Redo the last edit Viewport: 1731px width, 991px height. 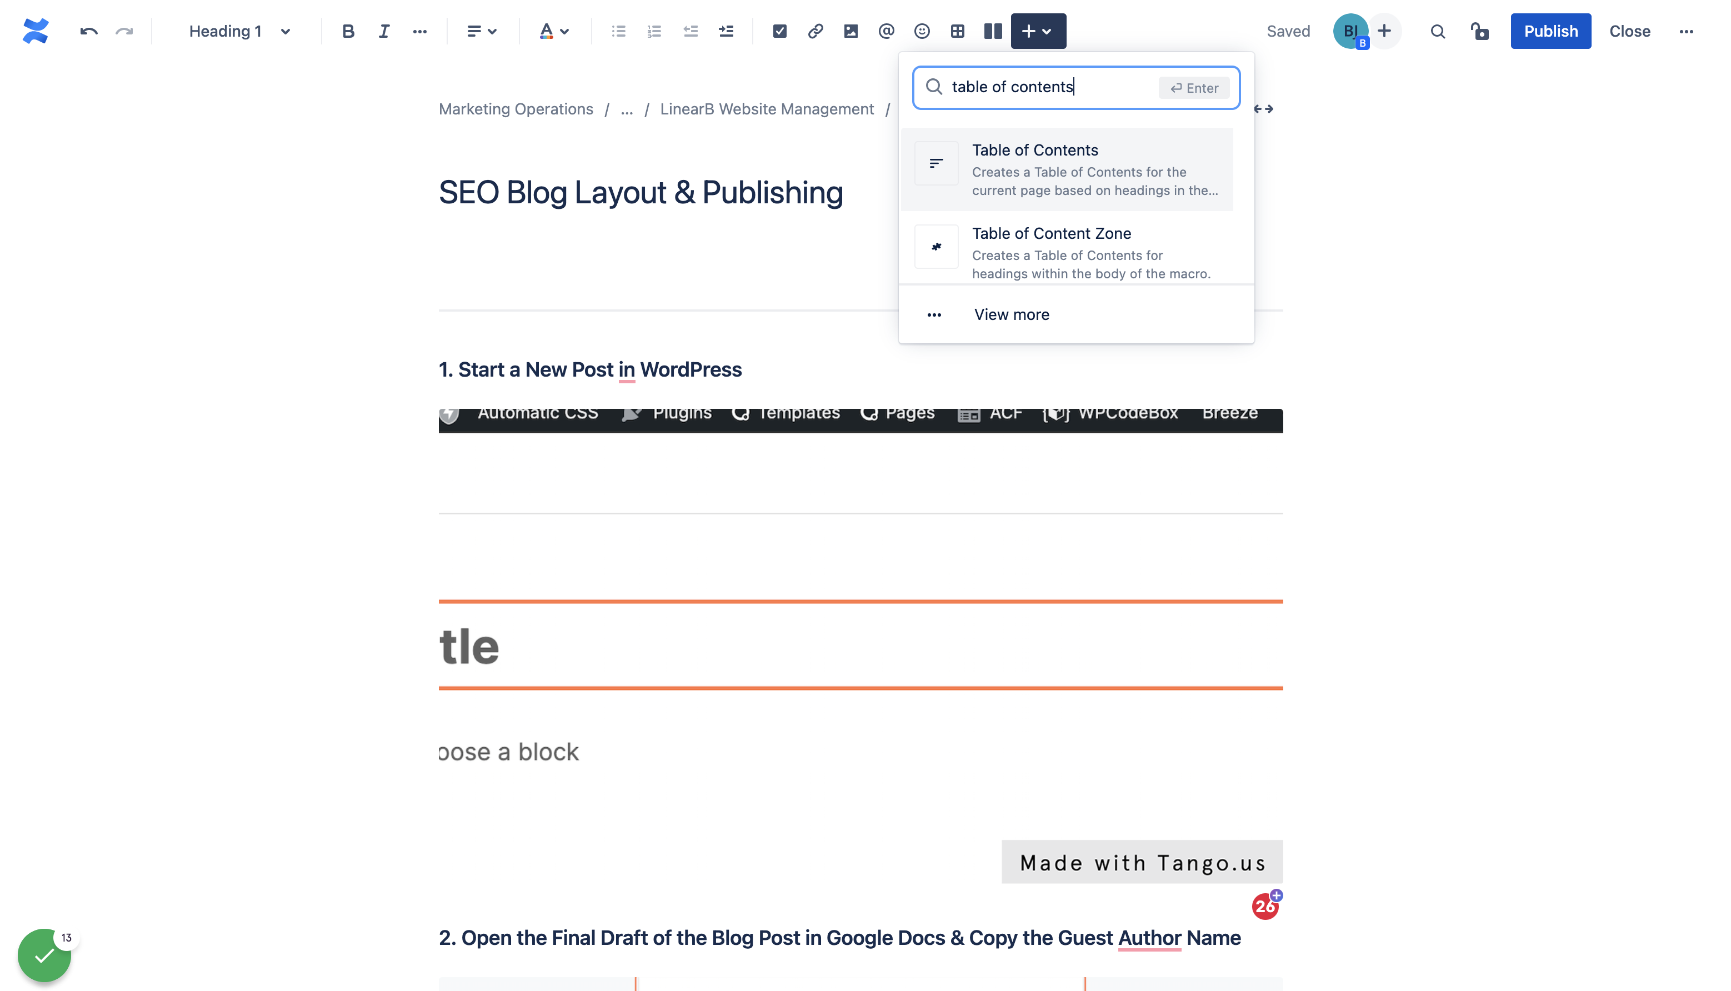click(124, 31)
